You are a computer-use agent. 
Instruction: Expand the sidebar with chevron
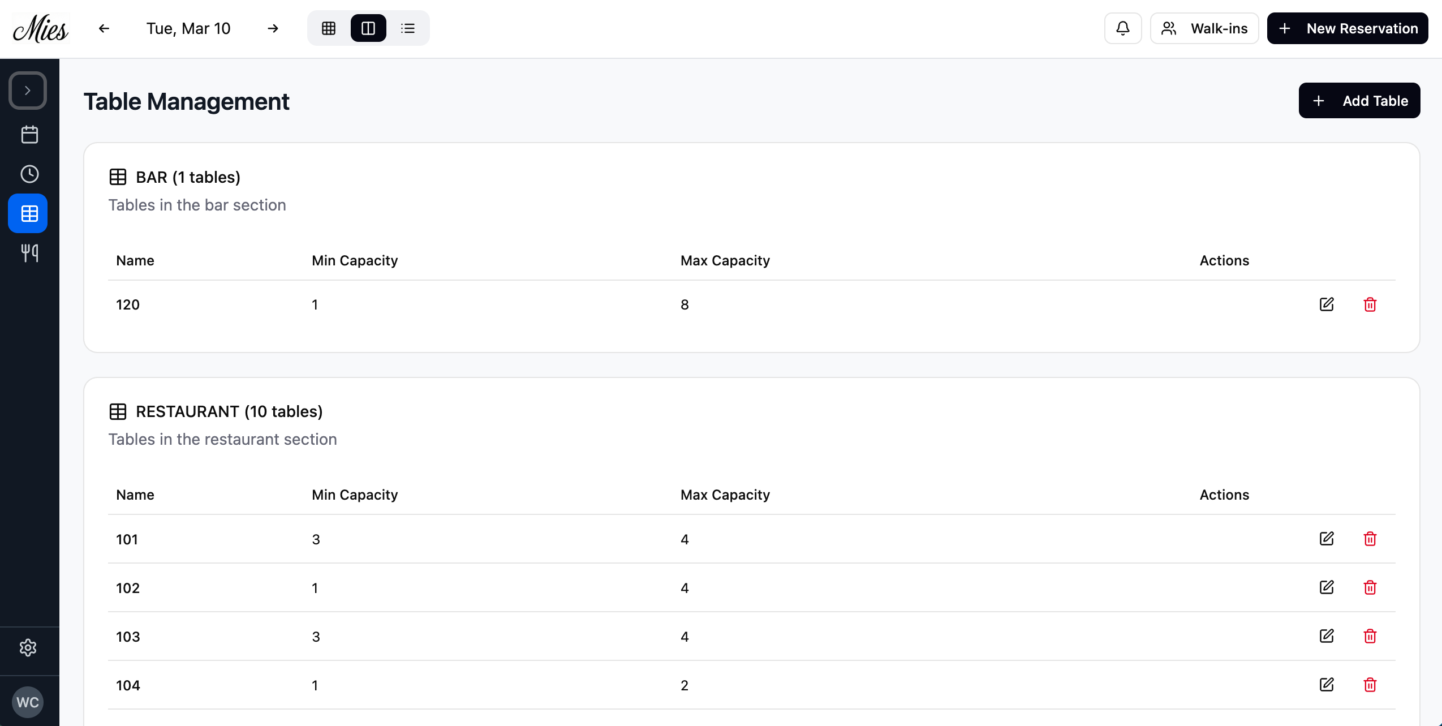tap(28, 91)
